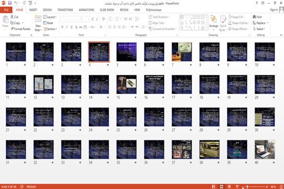Expand the Layout dropdown

click(50, 17)
